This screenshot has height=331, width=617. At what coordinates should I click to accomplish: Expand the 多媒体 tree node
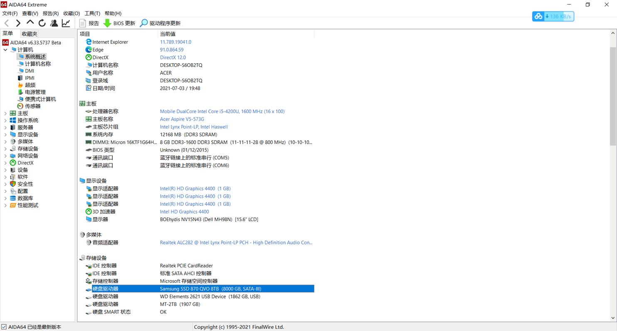coord(5,142)
